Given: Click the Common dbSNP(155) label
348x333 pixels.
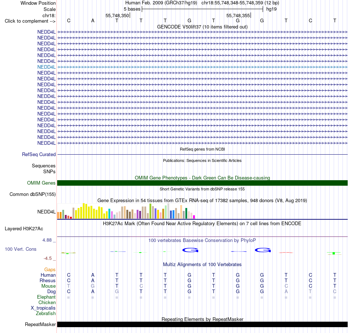Looking at the screenshot, I should pyautogui.click(x=32, y=194).
